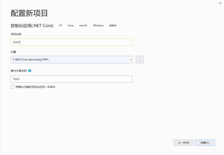Click the solution name info icon

[x=30, y=71]
